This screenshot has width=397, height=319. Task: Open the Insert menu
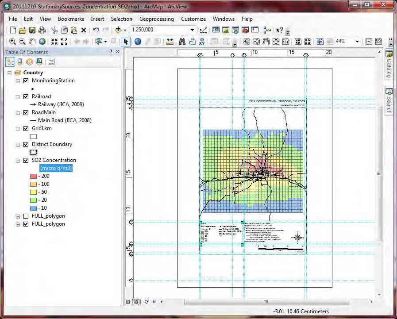click(97, 19)
